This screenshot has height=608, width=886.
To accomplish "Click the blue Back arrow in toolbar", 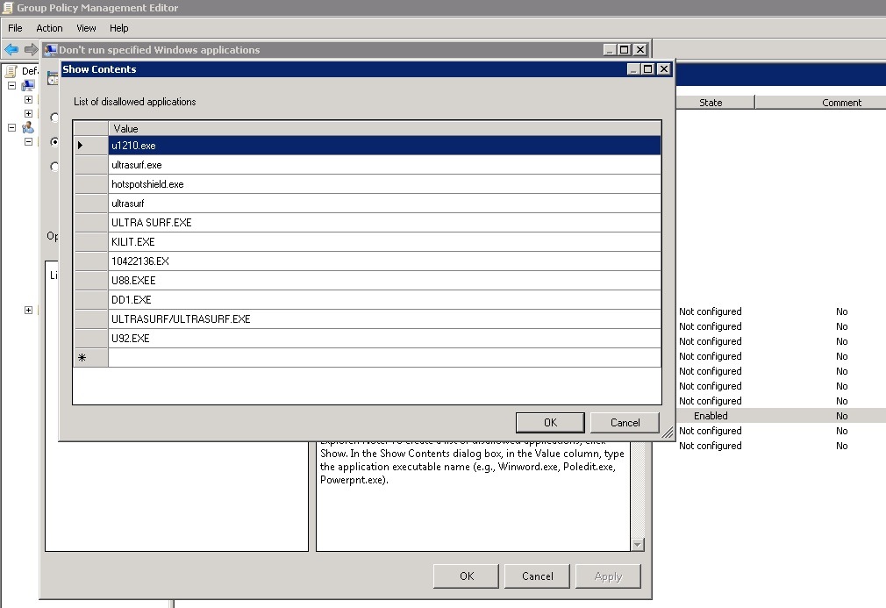I will tap(11, 50).
